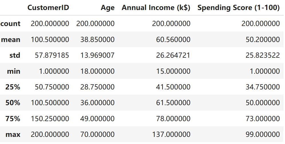This screenshot has width=285, height=144.
Task: Select the Age column header
Action: [x=108, y=8]
